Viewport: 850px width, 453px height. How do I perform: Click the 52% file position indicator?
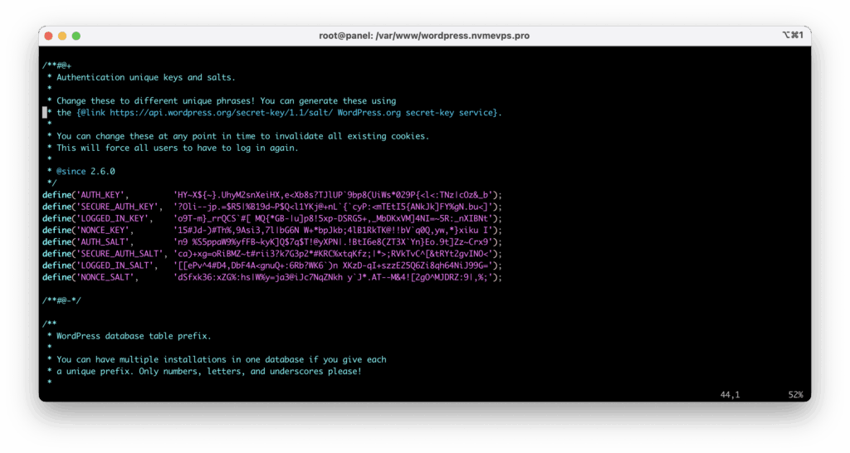click(795, 395)
